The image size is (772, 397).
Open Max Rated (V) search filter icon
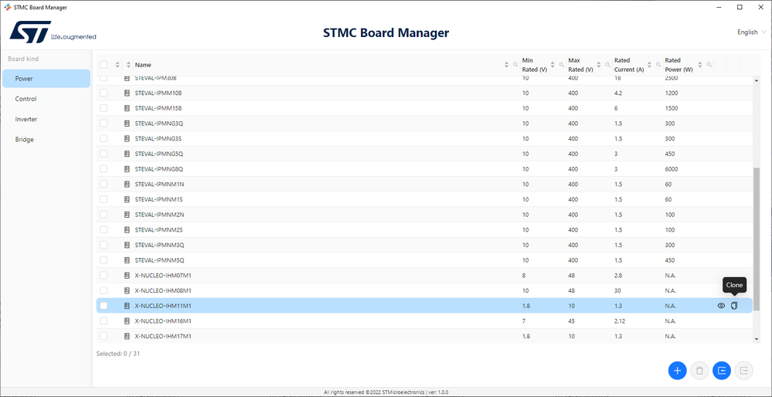click(608, 65)
